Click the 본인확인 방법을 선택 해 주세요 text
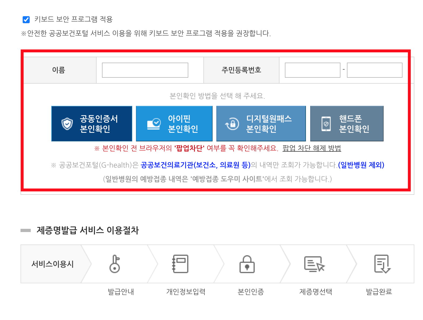The image size is (423, 320). coord(217,96)
